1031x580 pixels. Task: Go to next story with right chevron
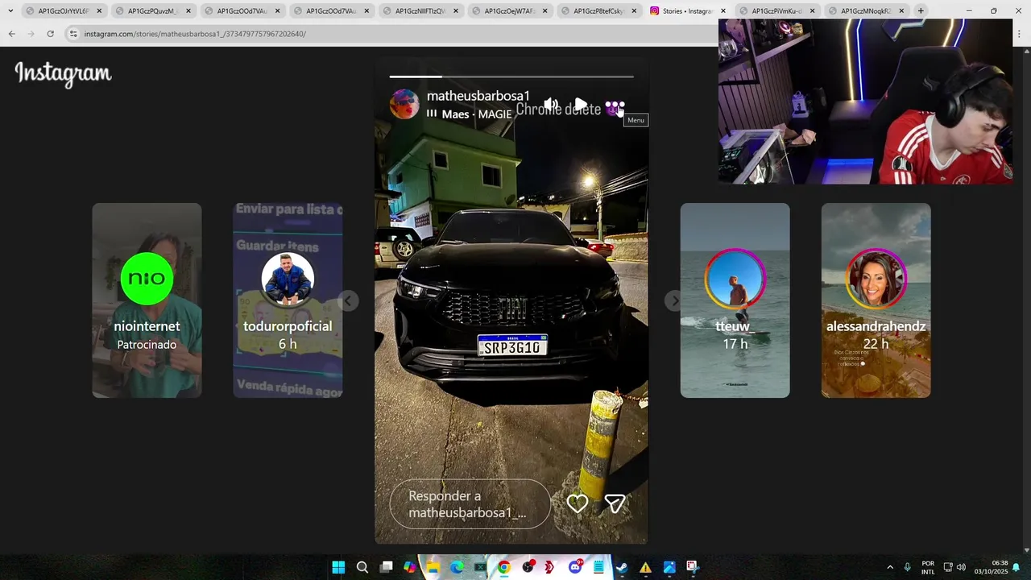[x=674, y=300]
